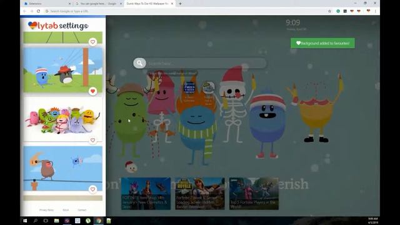Open the first heart extension icon

352,11
